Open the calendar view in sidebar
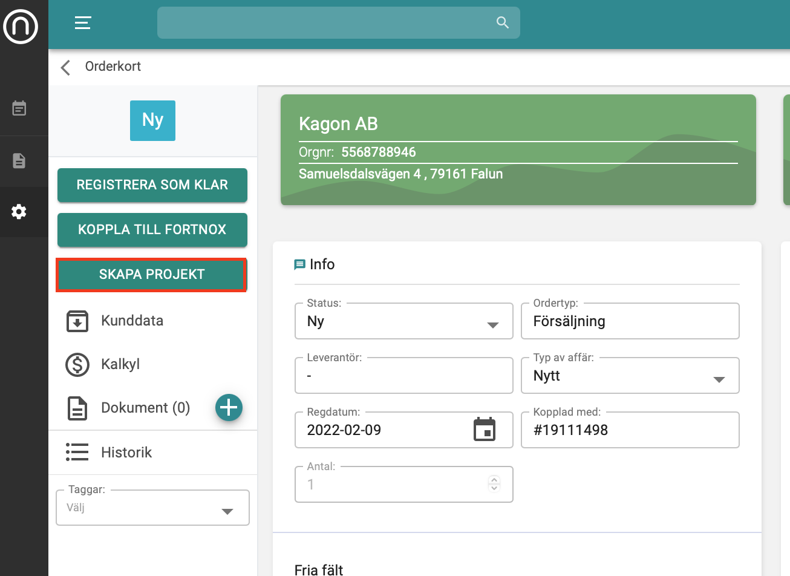 pos(19,109)
